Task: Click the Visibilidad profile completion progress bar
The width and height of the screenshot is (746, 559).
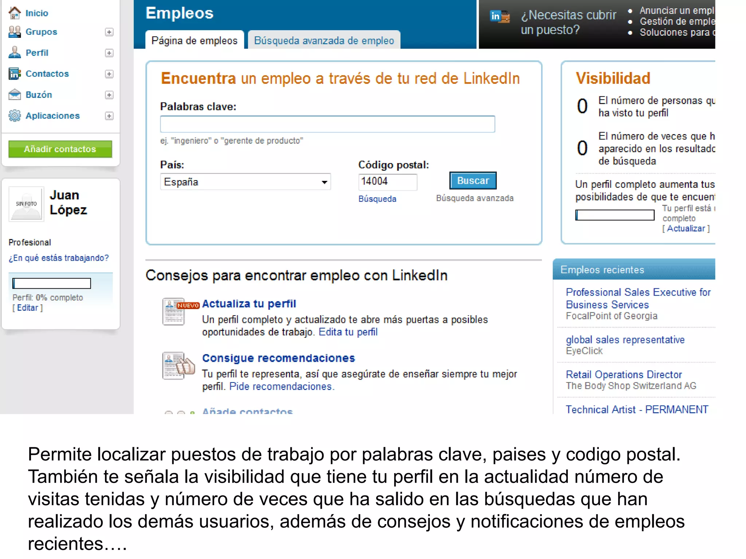Action: [x=615, y=215]
